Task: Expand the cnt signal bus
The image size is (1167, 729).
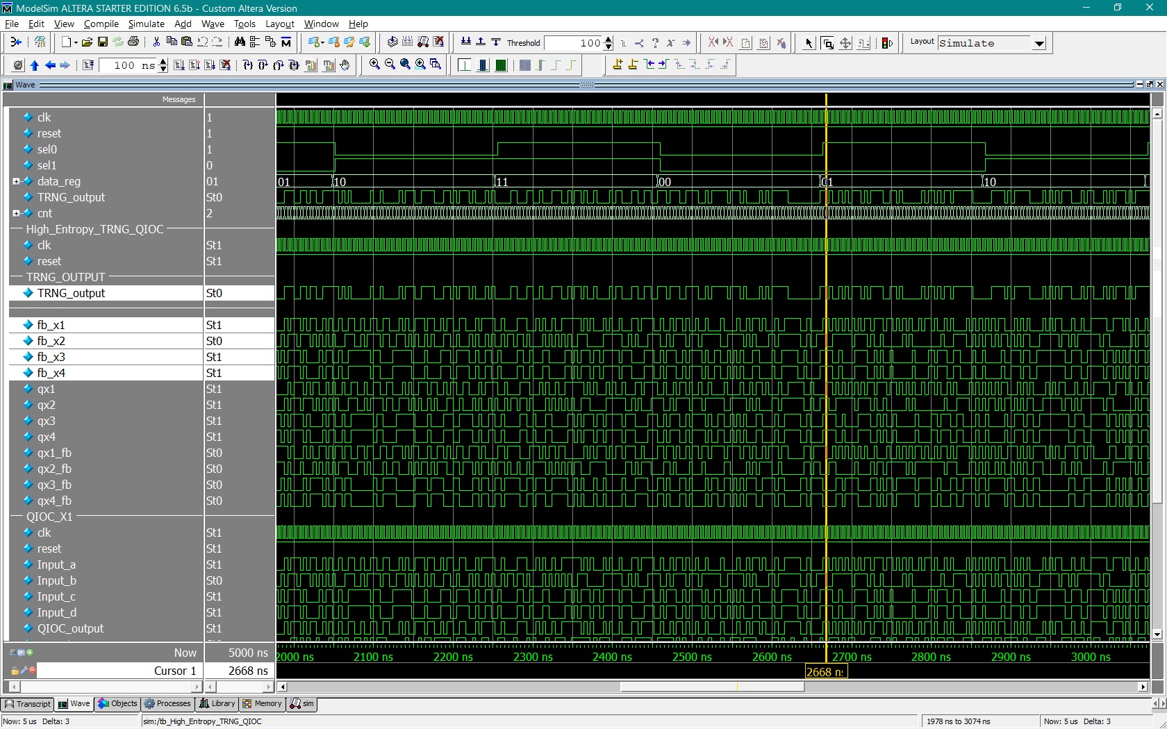Action: [x=16, y=213]
